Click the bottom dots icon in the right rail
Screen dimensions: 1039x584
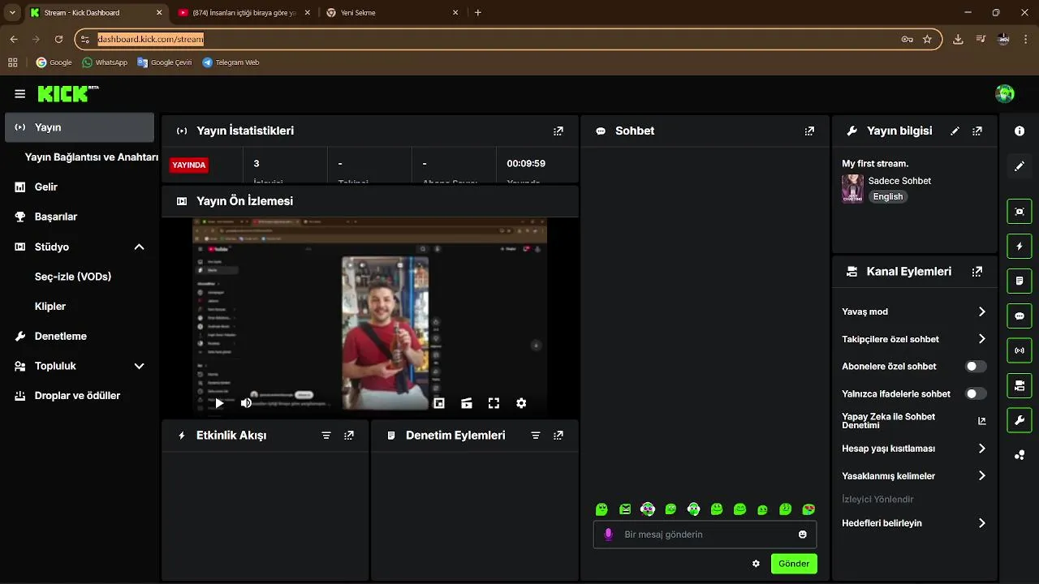[1020, 455]
